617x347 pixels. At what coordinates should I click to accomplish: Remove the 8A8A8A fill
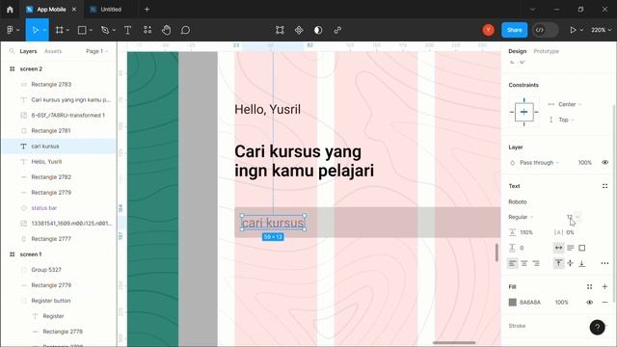[x=604, y=302]
